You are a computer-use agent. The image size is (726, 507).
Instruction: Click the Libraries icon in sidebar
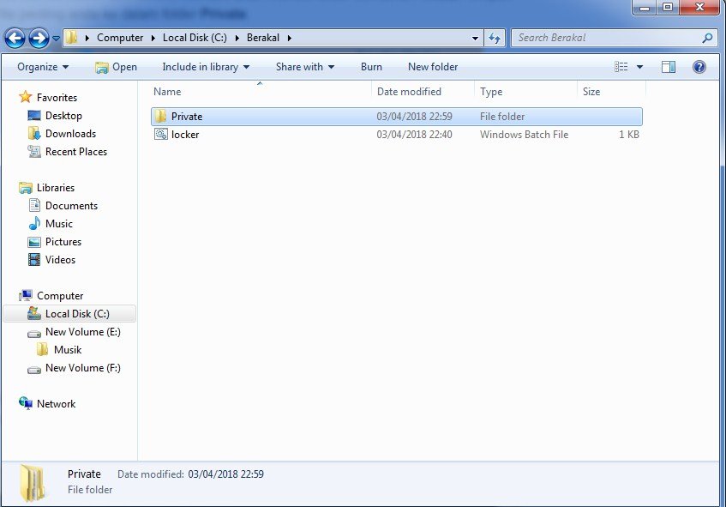[x=26, y=188]
